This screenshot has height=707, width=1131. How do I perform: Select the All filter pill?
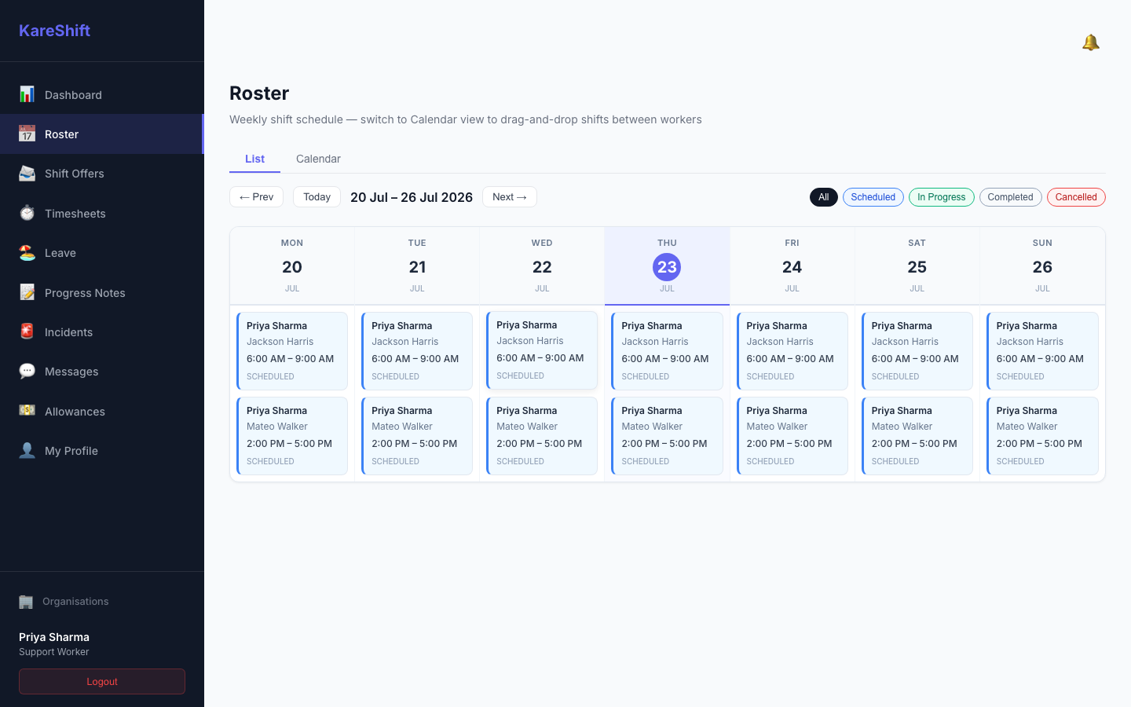[x=823, y=197]
